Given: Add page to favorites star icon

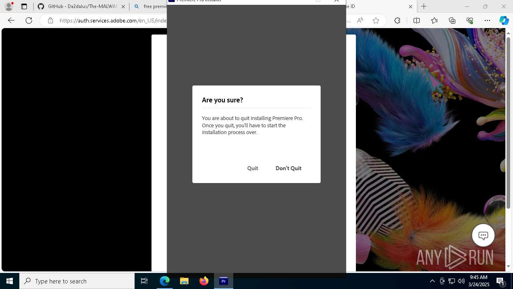Looking at the screenshot, I should point(376,20).
